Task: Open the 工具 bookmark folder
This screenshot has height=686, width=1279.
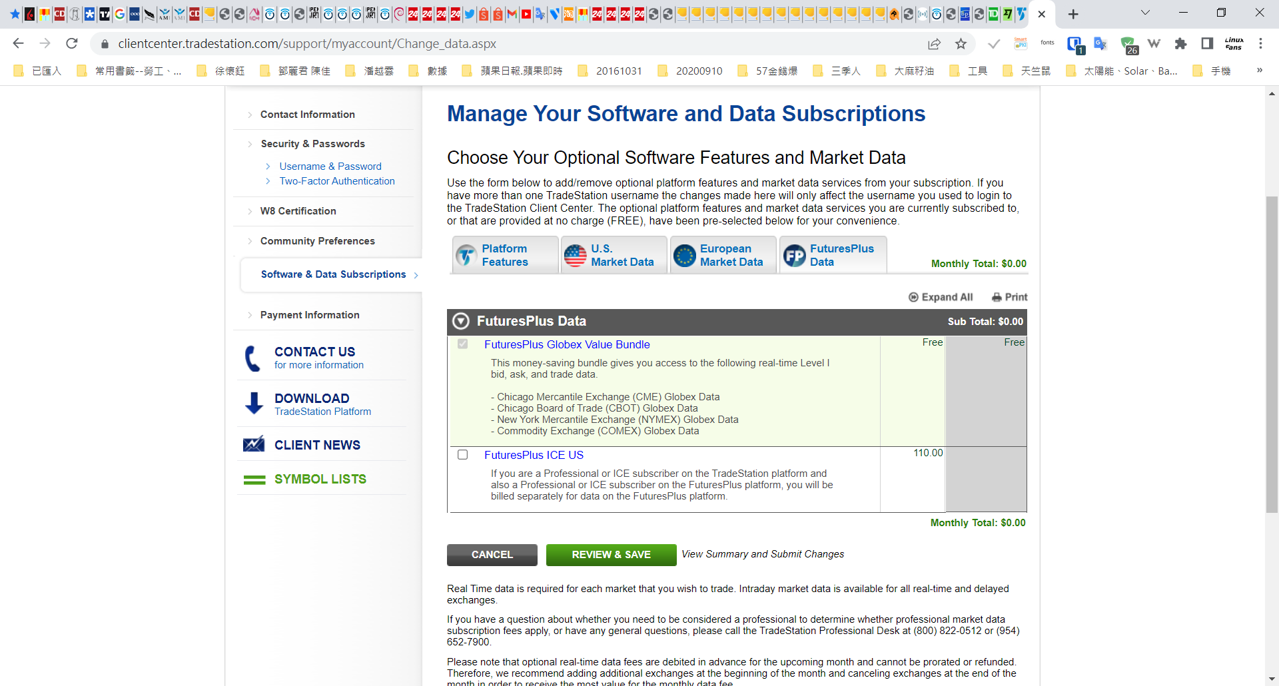Action: point(969,71)
